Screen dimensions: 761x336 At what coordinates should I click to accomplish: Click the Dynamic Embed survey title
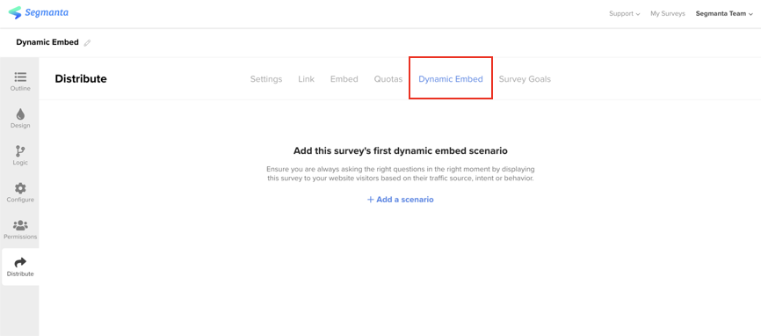click(x=47, y=42)
